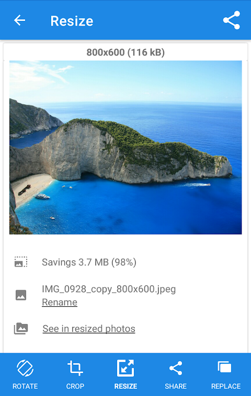Open the Rename link

coord(60,302)
